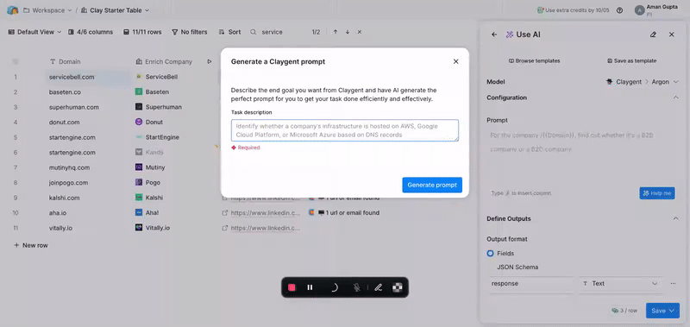This screenshot has width=690, height=327.
Task: Open the No filters menu
Action: point(189,32)
